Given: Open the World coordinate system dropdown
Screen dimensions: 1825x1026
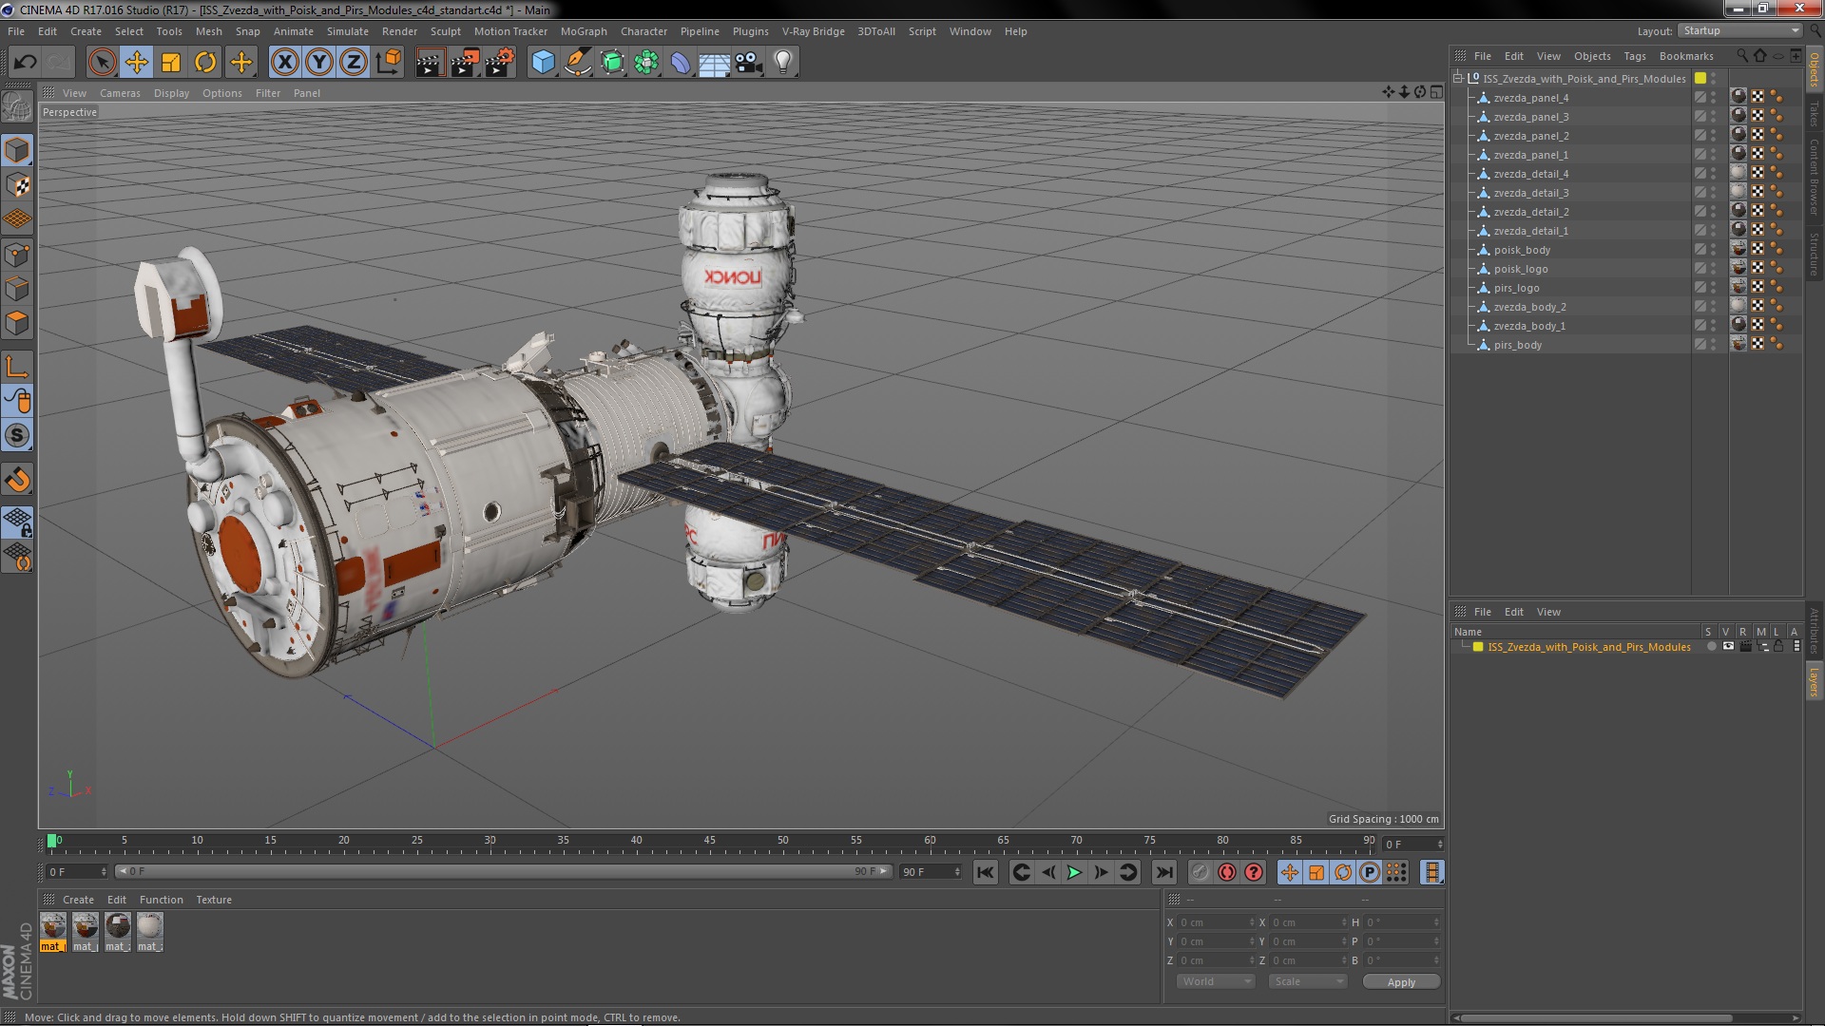Looking at the screenshot, I should click(1216, 981).
